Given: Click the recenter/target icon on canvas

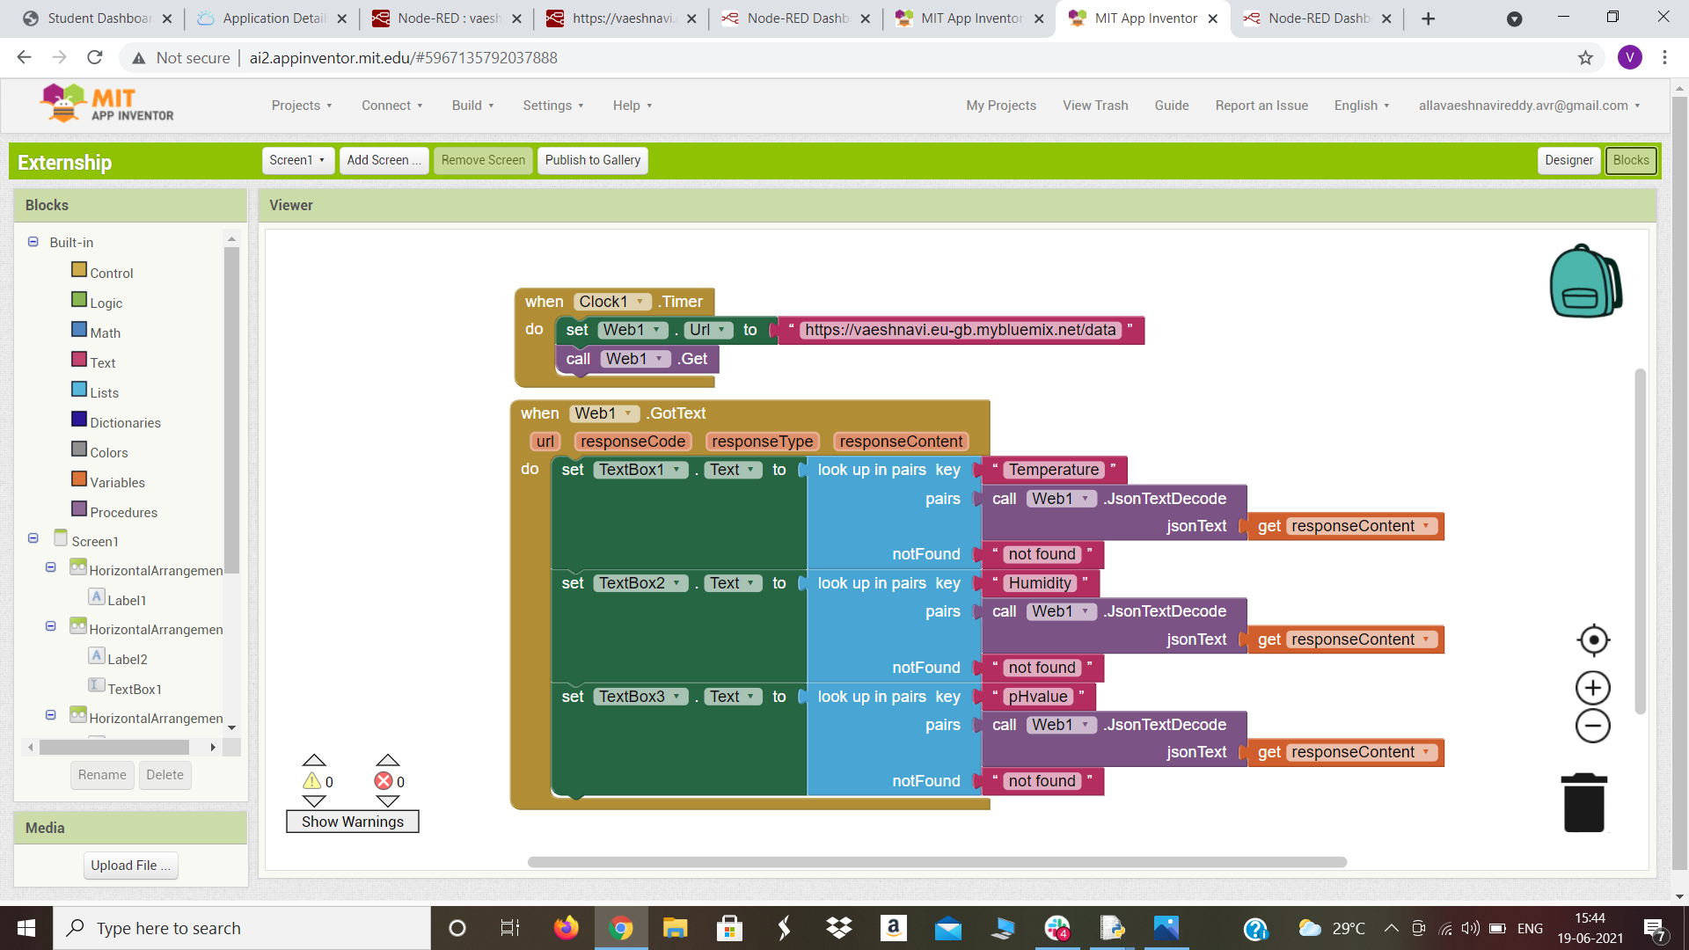Looking at the screenshot, I should tap(1594, 640).
